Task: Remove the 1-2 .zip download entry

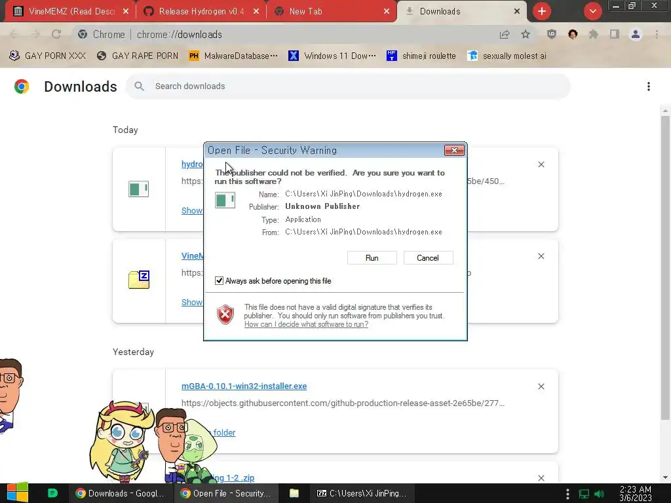Action: coord(541,477)
